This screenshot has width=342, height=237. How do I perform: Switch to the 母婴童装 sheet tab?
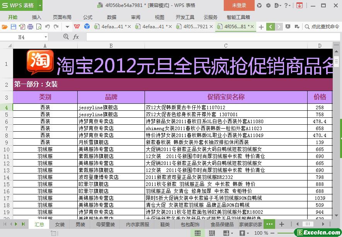pos(105,224)
